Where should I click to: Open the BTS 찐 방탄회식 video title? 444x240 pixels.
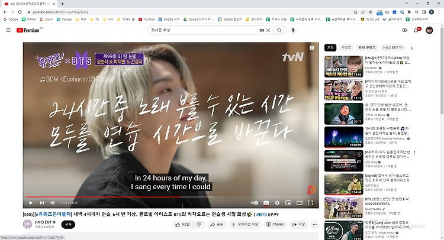point(387,201)
